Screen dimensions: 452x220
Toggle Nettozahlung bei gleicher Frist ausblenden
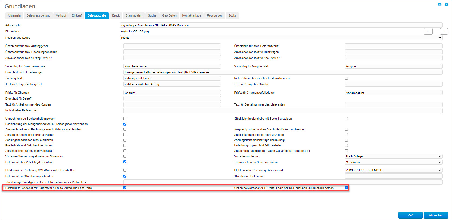pyautogui.click(x=346, y=78)
